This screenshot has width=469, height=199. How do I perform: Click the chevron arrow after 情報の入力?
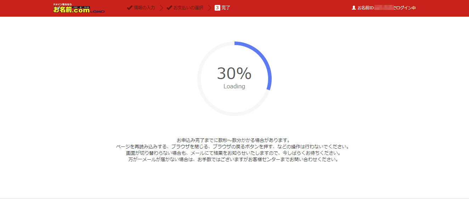[161, 8]
